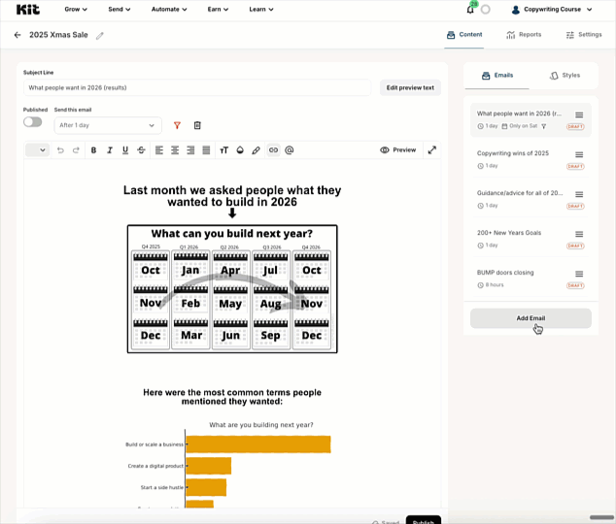The image size is (616, 524).
Task: Open the text color droplet tool
Action: [x=241, y=150]
